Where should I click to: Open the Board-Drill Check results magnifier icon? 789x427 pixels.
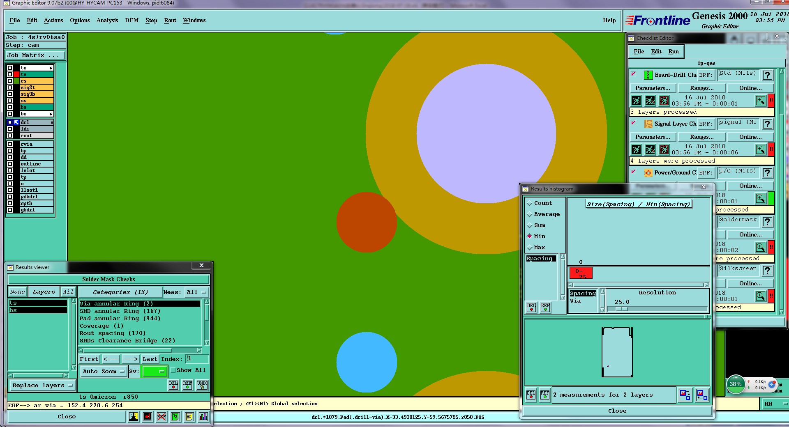[761, 100]
